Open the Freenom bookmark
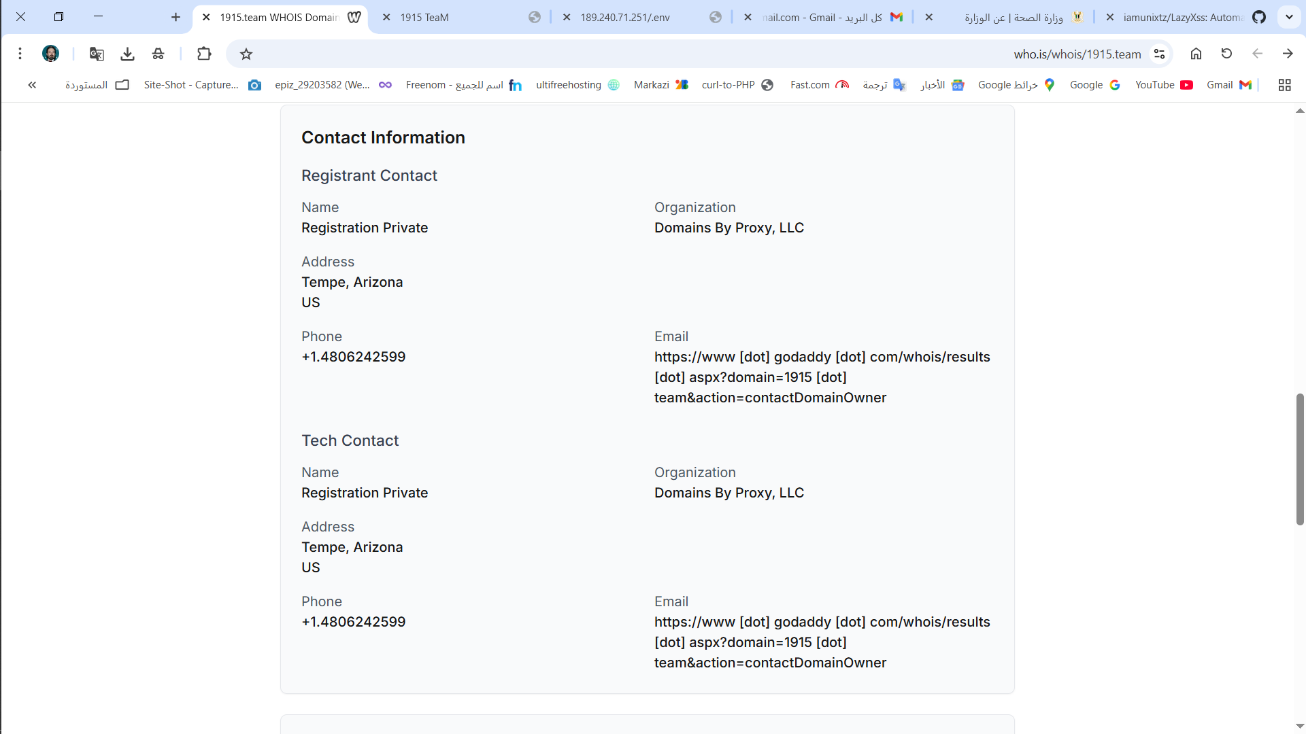Viewport: 1306px width, 734px height. pyautogui.click(x=464, y=85)
